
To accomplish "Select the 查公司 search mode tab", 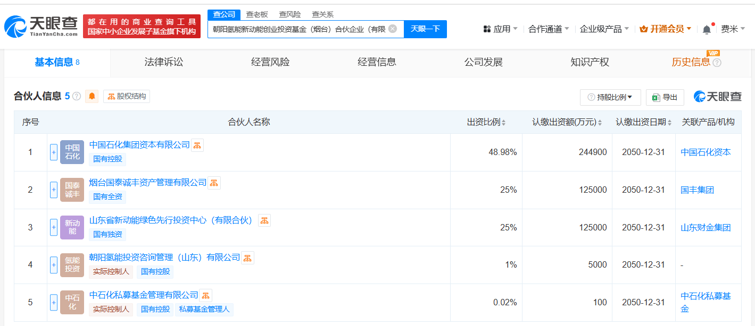I will (223, 14).
